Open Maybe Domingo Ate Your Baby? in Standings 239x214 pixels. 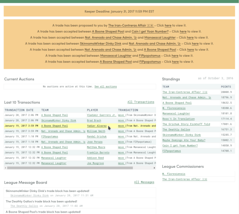(184, 140)
